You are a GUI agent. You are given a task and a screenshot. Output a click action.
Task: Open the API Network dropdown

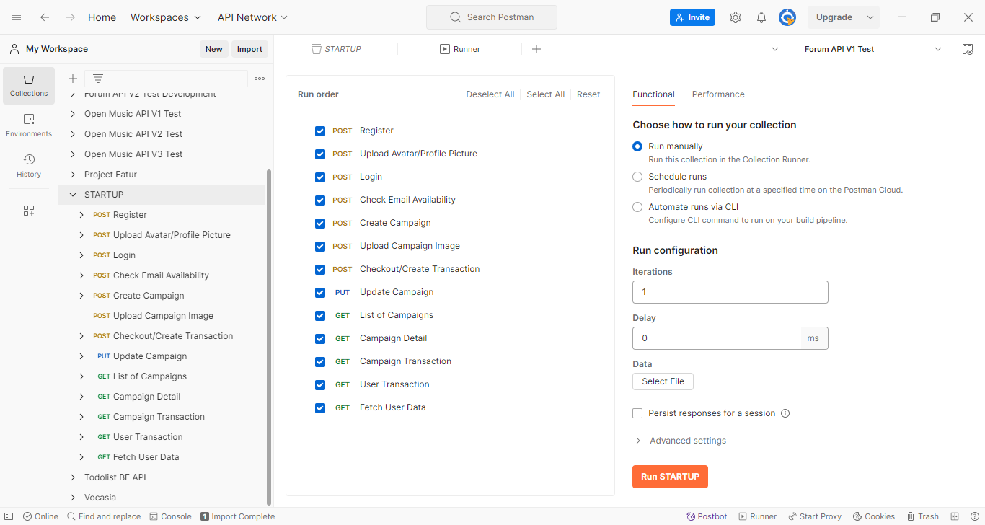pos(252,17)
